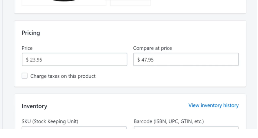Open the View inventory history link
Screen dimensions: 258x138
(213, 105)
